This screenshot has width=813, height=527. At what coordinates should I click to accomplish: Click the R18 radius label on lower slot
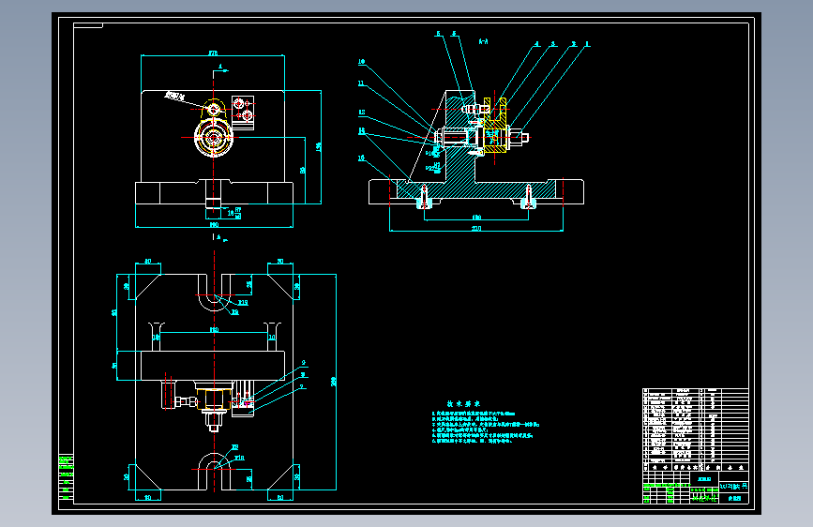(x=239, y=458)
